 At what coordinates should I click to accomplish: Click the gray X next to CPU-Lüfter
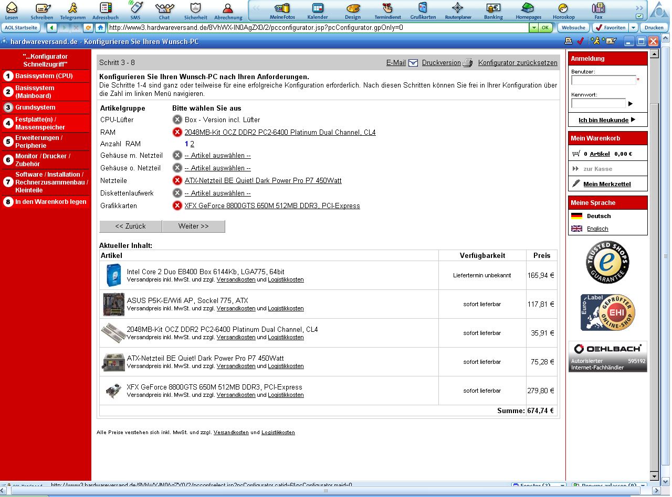pyautogui.click(x=177, y=120)
